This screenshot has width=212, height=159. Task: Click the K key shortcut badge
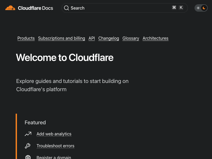point(181,8)
